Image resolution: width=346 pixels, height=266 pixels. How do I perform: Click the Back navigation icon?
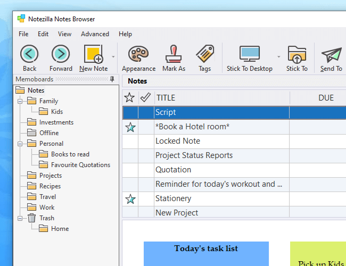click(29, 54)
